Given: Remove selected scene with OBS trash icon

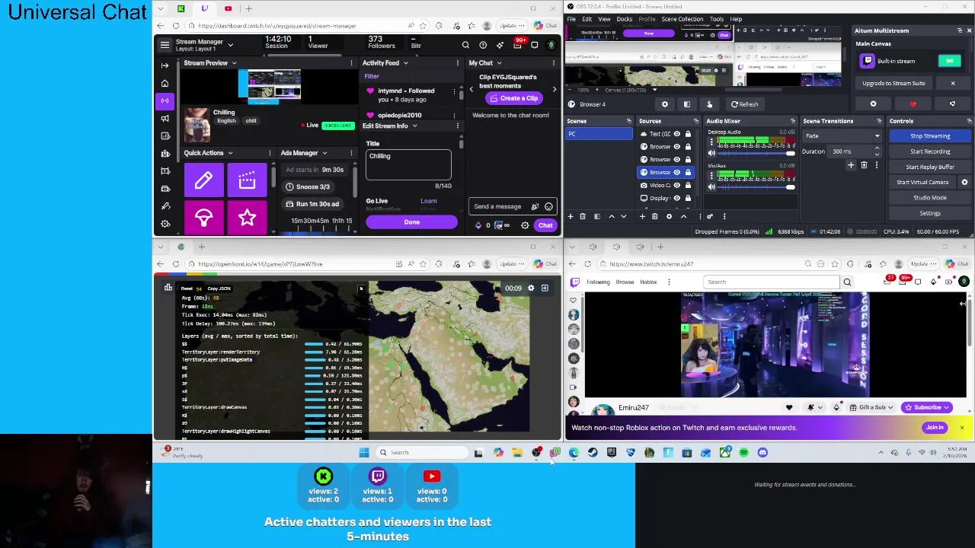Looking at the screenshot, I should 583,216.
